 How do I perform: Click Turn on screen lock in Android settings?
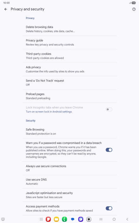(x=49, y=112)
